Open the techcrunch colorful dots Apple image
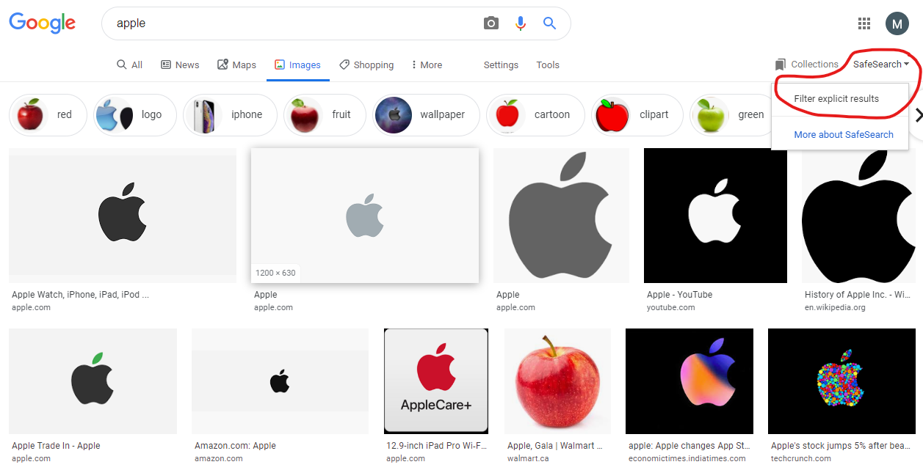 coord(841,381)
